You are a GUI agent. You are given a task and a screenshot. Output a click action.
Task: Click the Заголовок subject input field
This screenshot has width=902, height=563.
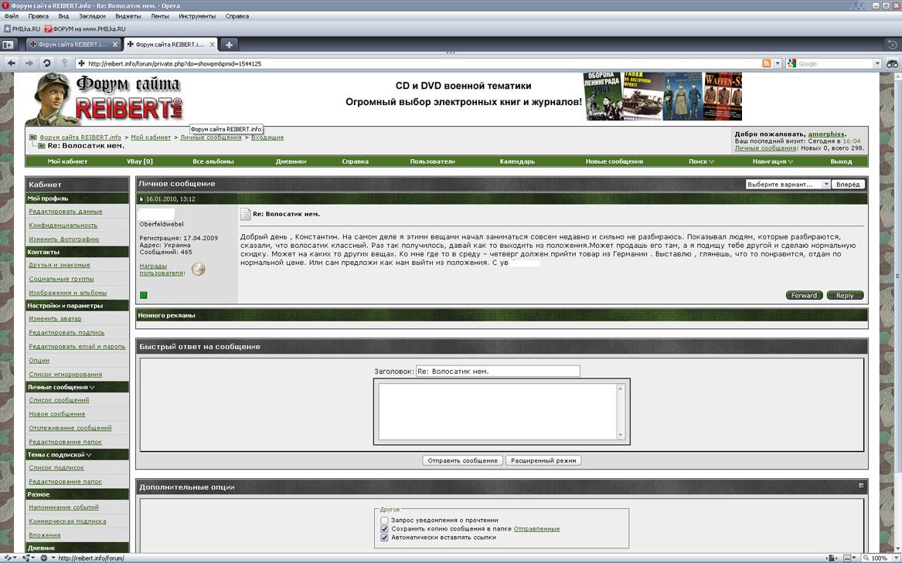(498, 371)
